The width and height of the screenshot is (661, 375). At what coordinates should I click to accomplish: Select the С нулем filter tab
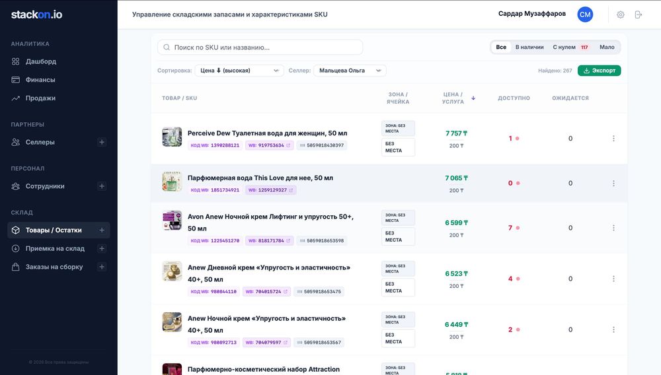tap(570, 47)
